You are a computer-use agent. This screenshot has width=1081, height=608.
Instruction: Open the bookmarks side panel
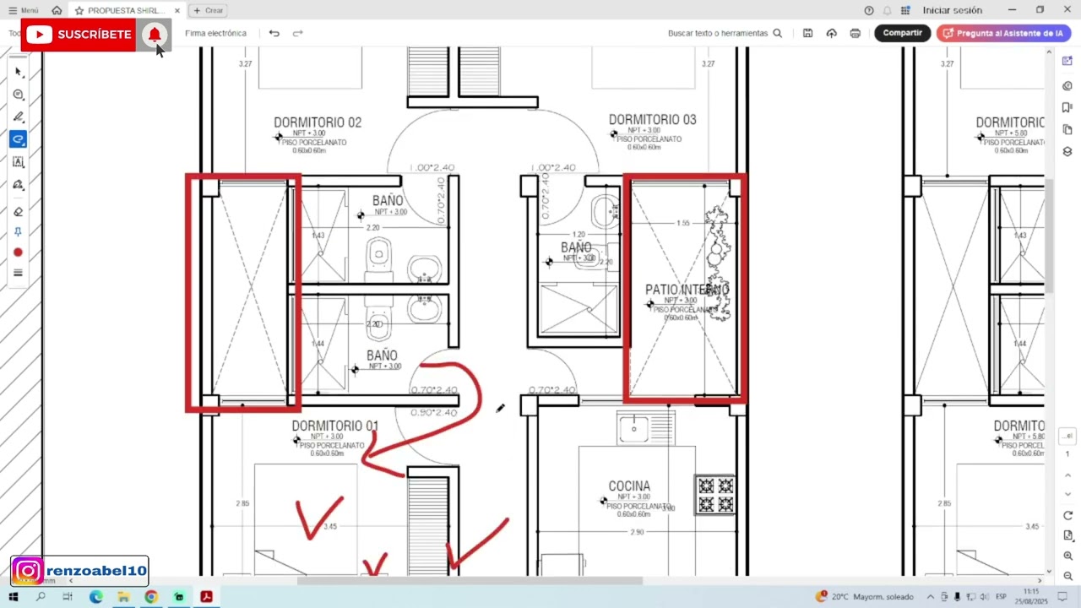1067,107
